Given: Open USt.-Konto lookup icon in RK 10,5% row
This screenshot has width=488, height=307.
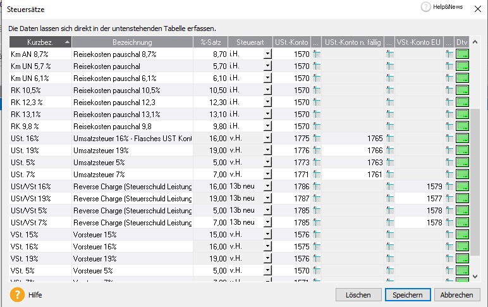Looking at the screenshot, I should tap(317, 91).
